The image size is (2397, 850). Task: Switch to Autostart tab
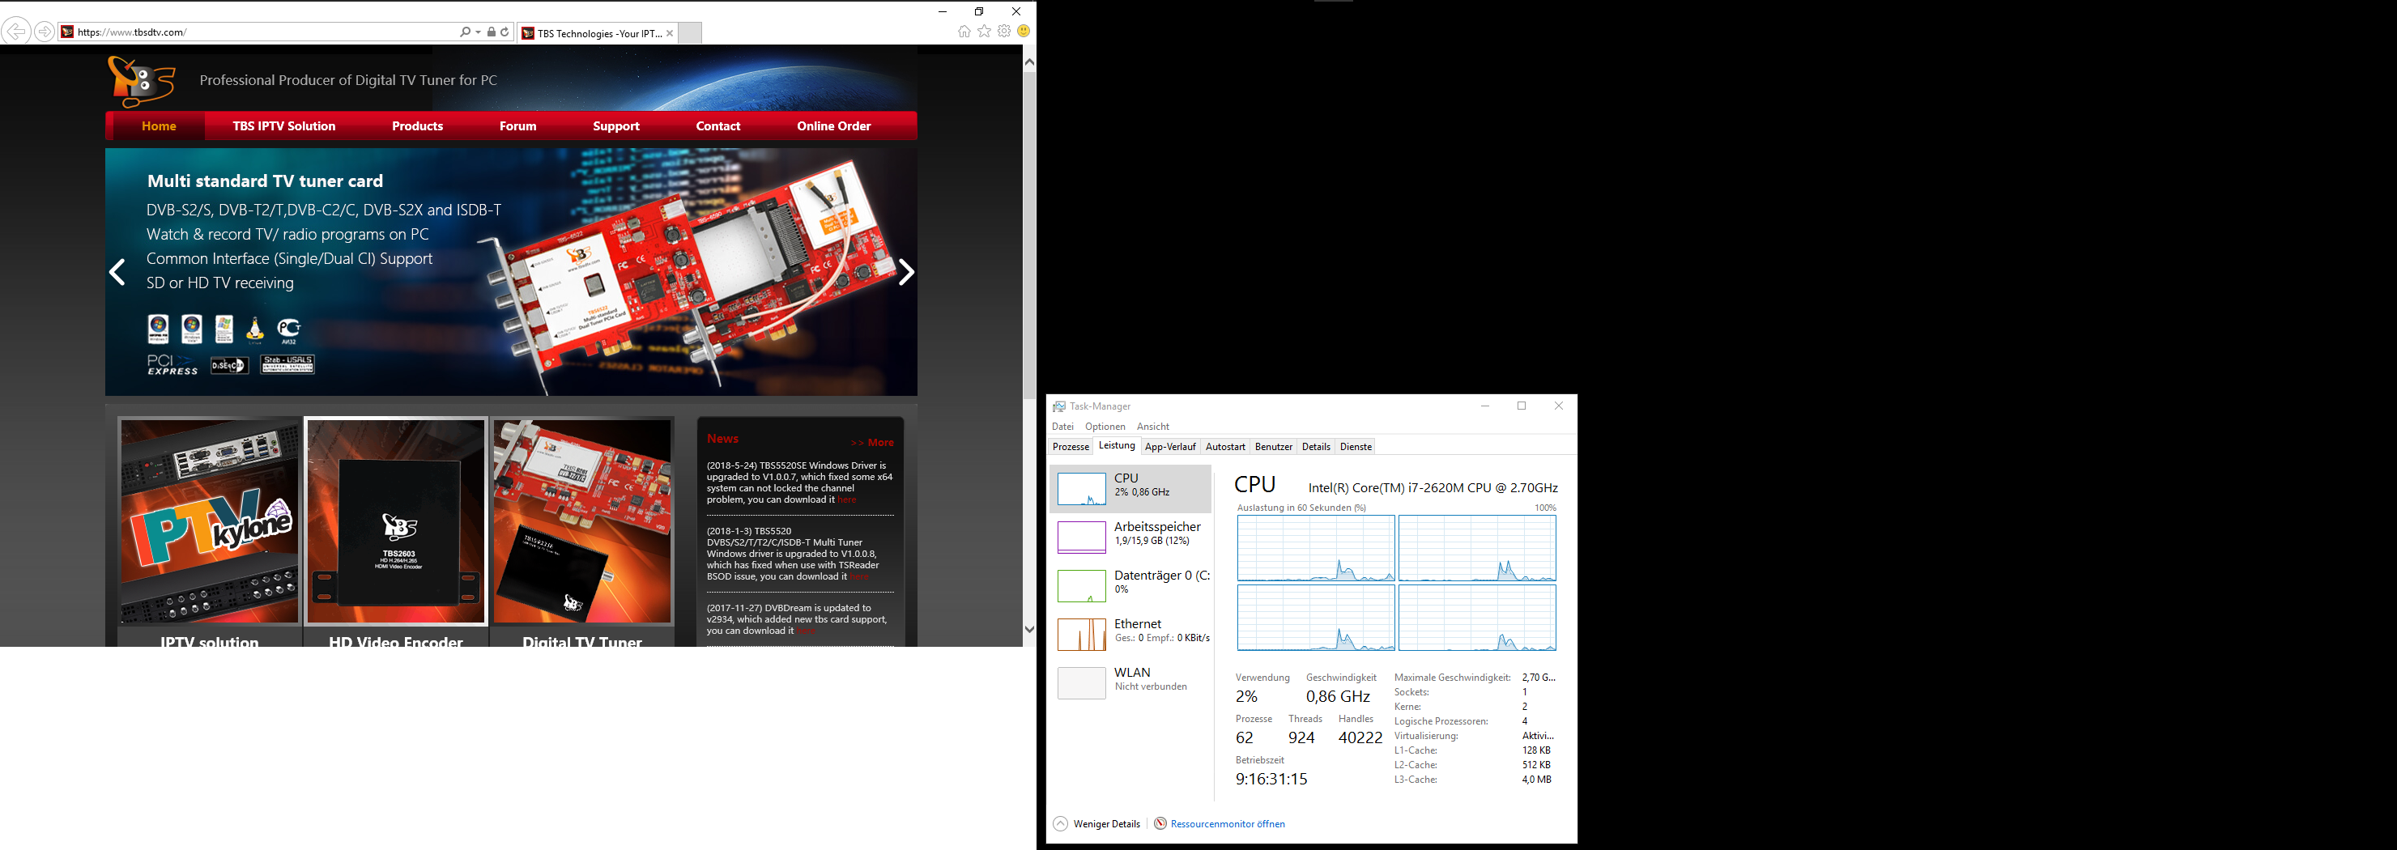click(1225, 448)
